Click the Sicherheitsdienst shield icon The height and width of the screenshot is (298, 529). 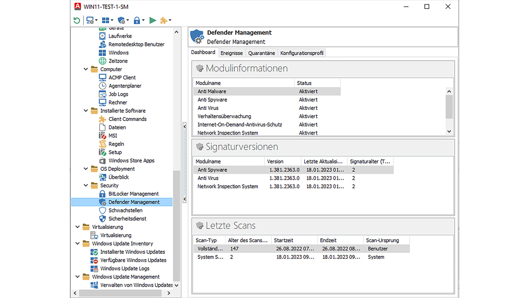pos(102,219)
